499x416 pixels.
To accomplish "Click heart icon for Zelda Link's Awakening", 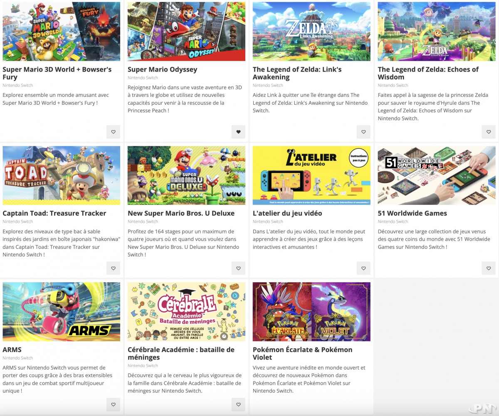I will [363, 132].
